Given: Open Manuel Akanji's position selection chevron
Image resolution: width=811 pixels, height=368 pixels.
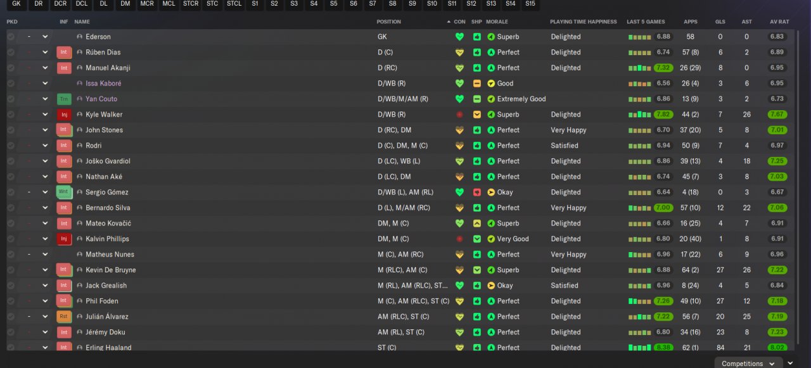Looking at the screenshot, I should pyautogui.click(x=45, y=68).
